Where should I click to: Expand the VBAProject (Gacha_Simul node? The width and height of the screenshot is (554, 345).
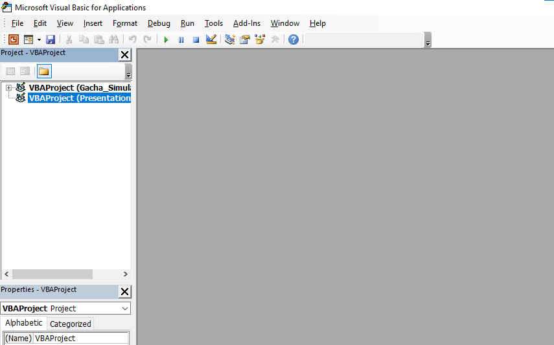coord(8,87)
